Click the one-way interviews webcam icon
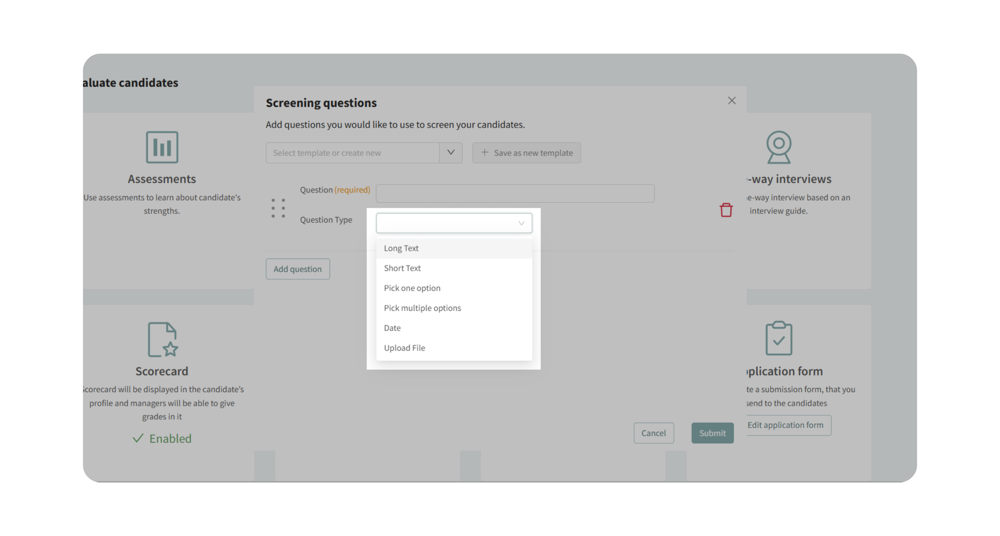Viewport: 1000px width, 536px height. (778, 147)
